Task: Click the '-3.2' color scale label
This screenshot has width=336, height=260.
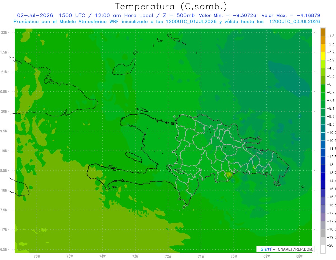Action: click(x=331, y=52)
